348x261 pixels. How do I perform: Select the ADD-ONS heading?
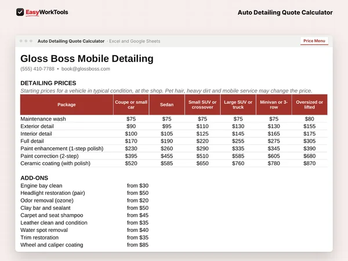[34, 178]
